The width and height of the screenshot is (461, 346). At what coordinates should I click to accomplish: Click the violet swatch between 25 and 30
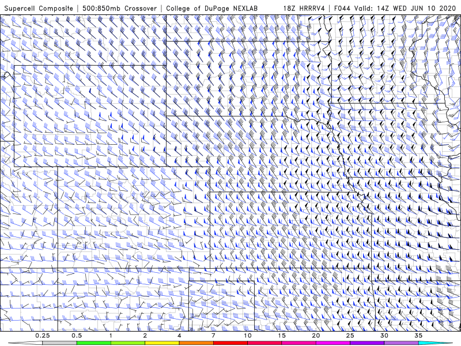[x=367, y=343]
